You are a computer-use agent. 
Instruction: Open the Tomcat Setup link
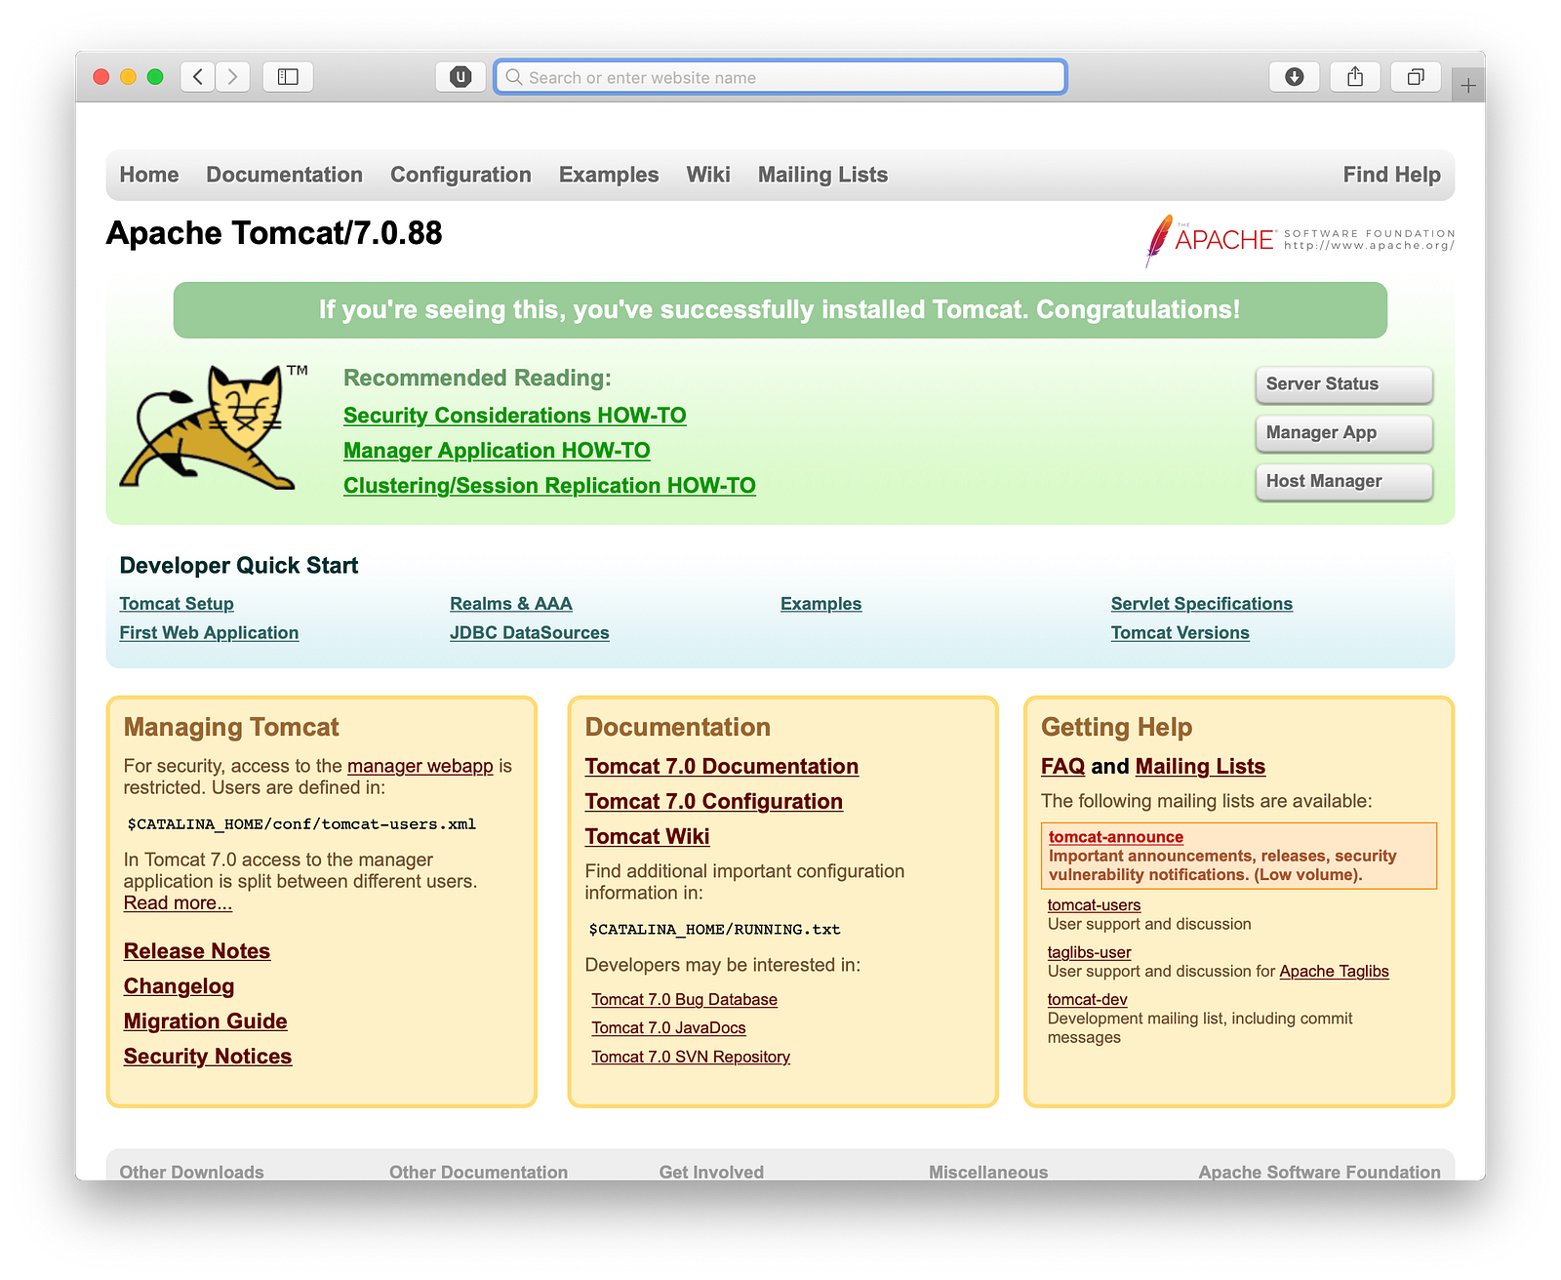pos(177,604)
